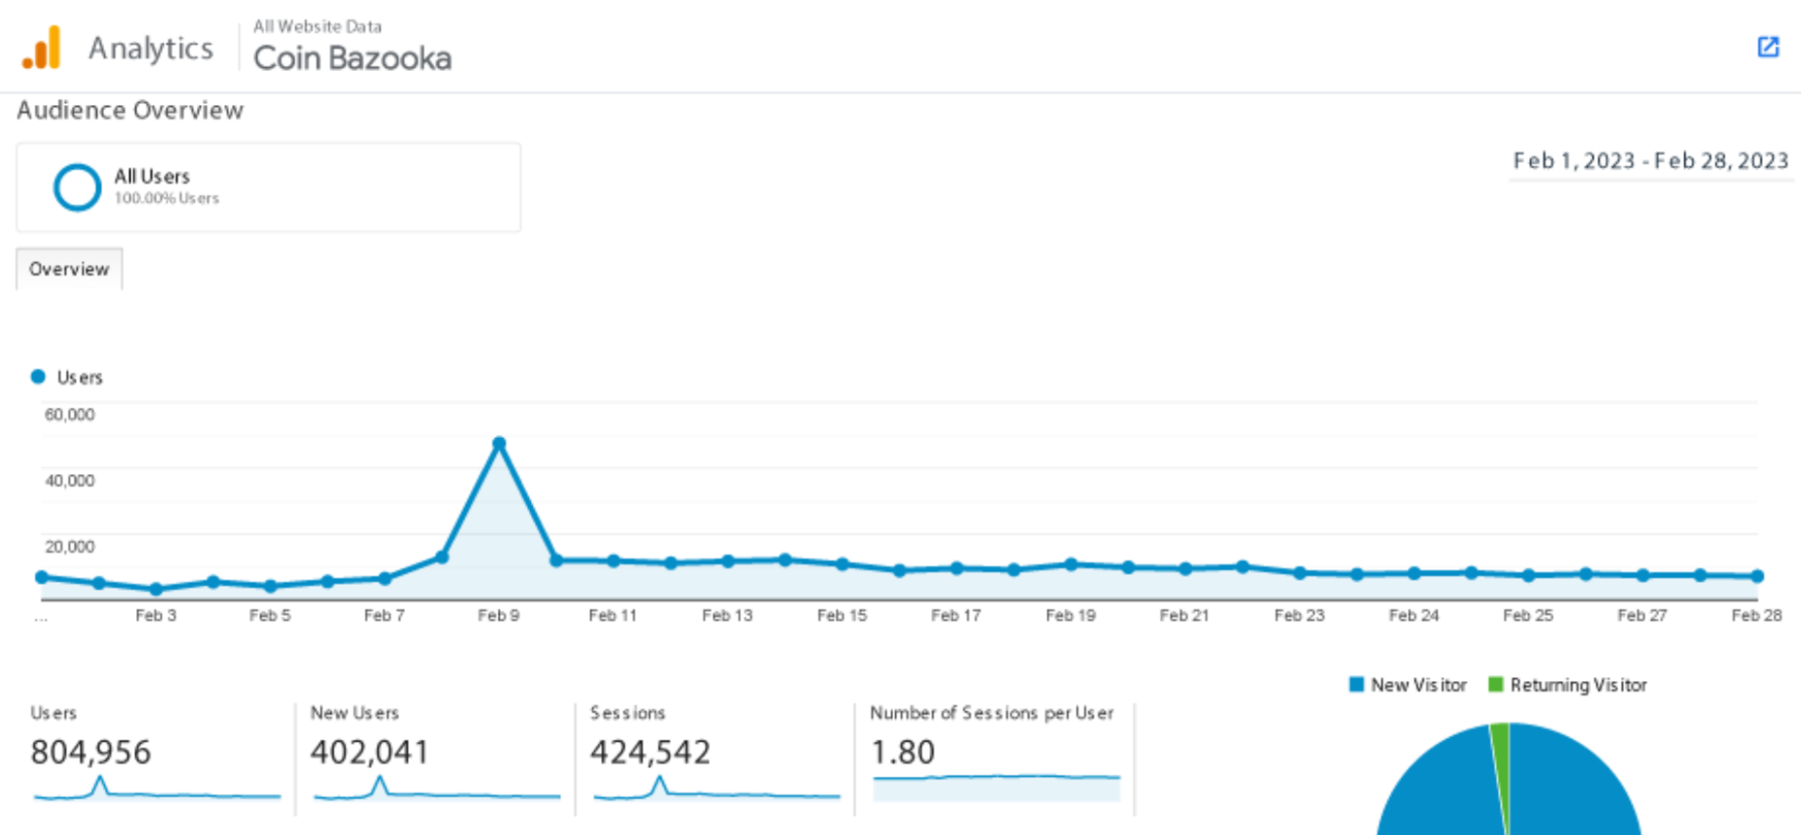
Task: Click the Feb 3 axis label
Action: [x=156, y=615]
